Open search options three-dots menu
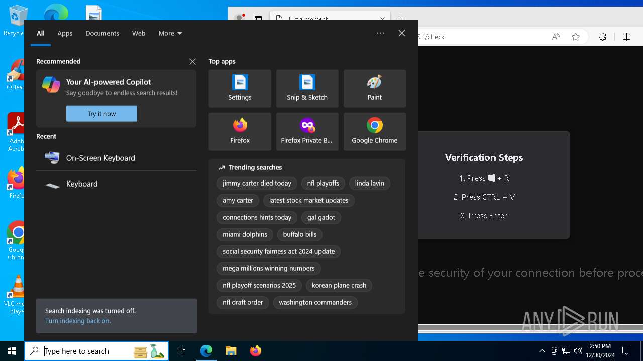Screen dimensions: 643x361 pos(381,33)
